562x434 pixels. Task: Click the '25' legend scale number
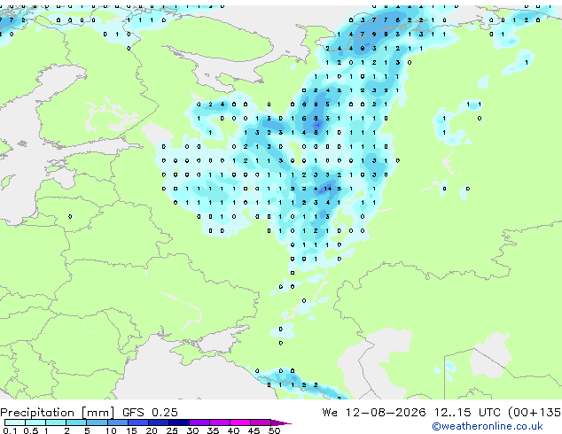(172, 430)
